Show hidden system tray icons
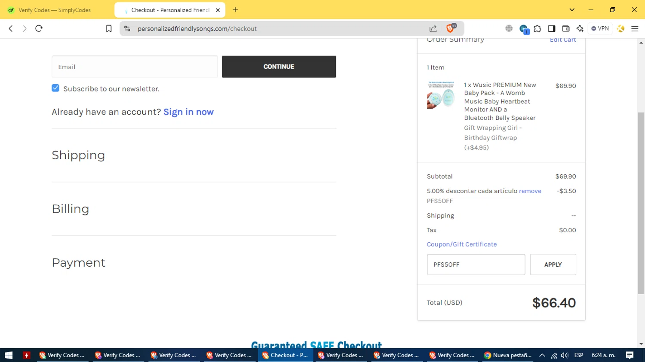The image size is (645, 362). coord(542,355)
